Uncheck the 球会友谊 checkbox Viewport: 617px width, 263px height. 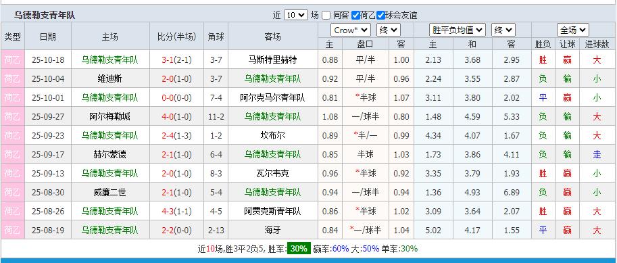[x=380, y=16]
